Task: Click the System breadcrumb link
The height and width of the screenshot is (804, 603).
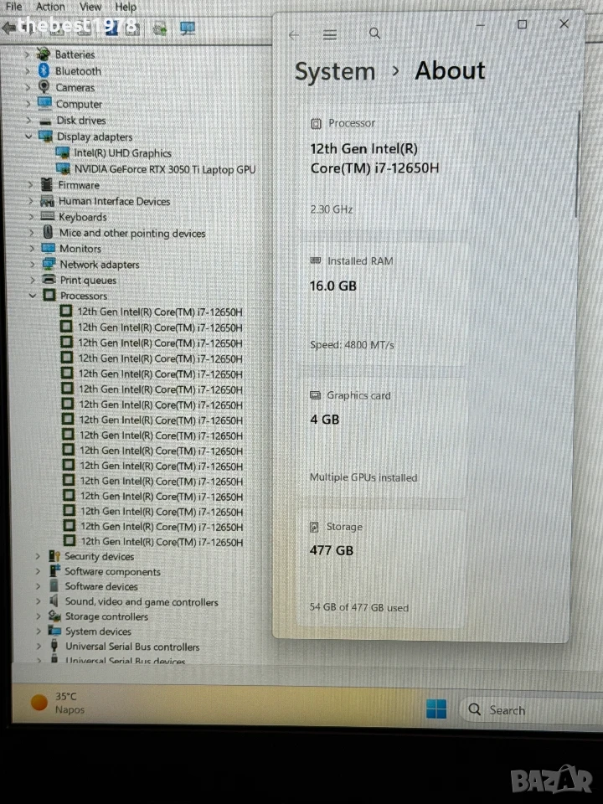Action: pyautogui.click(x=335, y=72)
